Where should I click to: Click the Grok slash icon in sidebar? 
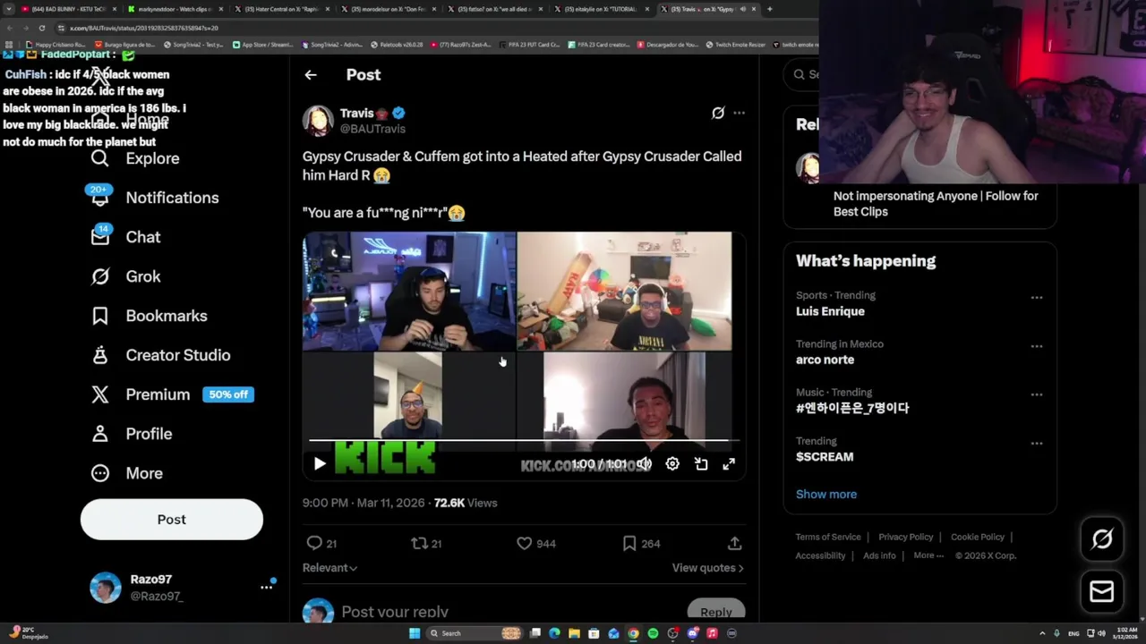[99, 276]
